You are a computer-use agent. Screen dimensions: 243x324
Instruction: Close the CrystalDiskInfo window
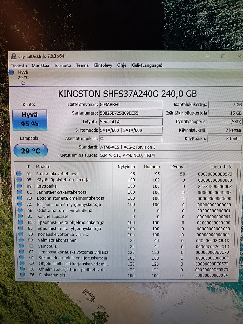(239, 56)
